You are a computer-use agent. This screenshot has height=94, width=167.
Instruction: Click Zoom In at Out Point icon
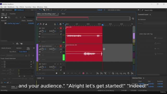tap(121, 73)
